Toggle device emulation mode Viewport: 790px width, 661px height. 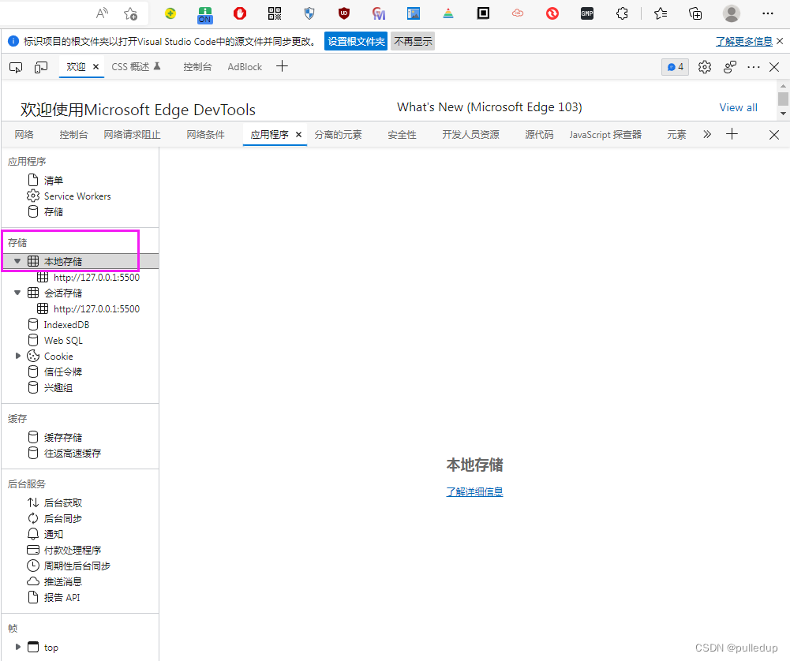pyautogui.click(x=41, y=67)
